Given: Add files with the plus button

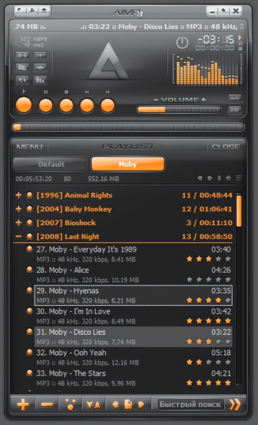Looking at the screenshot, I should click(x=23, y=405).
